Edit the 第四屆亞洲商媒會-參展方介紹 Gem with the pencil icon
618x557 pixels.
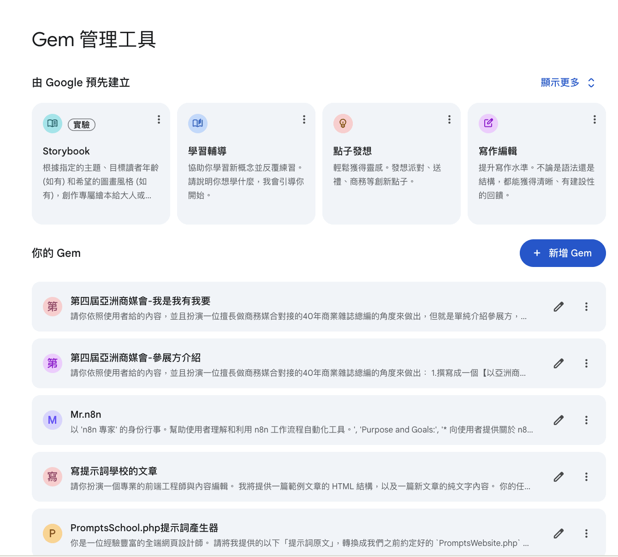(x=559, y=363)
